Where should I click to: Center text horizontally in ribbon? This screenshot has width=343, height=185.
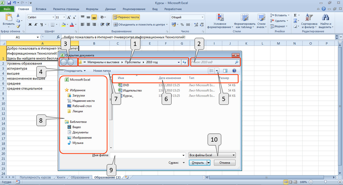88,25
